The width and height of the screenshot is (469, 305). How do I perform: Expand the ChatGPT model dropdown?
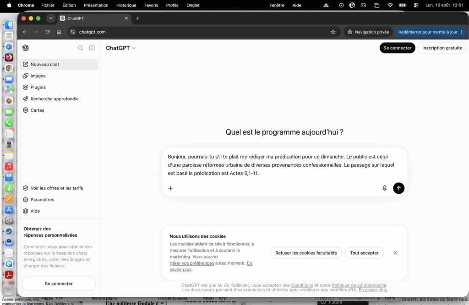(120, 48)
